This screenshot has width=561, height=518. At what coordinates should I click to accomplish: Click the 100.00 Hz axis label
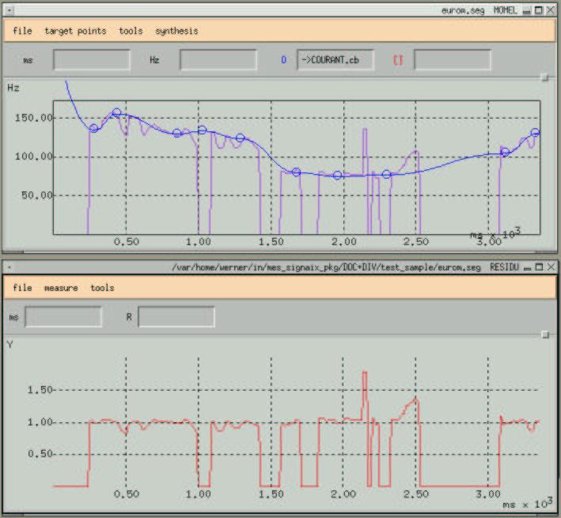(34, 157)
